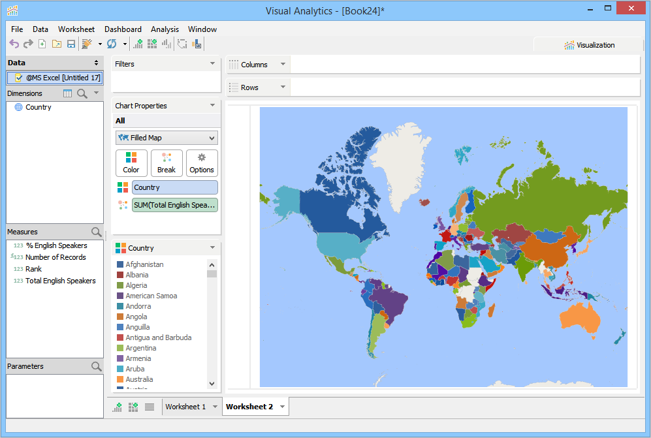Click the connect to data plug icon
Viewport: 651px width, 438px height.
pyautogui.click(x=87, y=44)
